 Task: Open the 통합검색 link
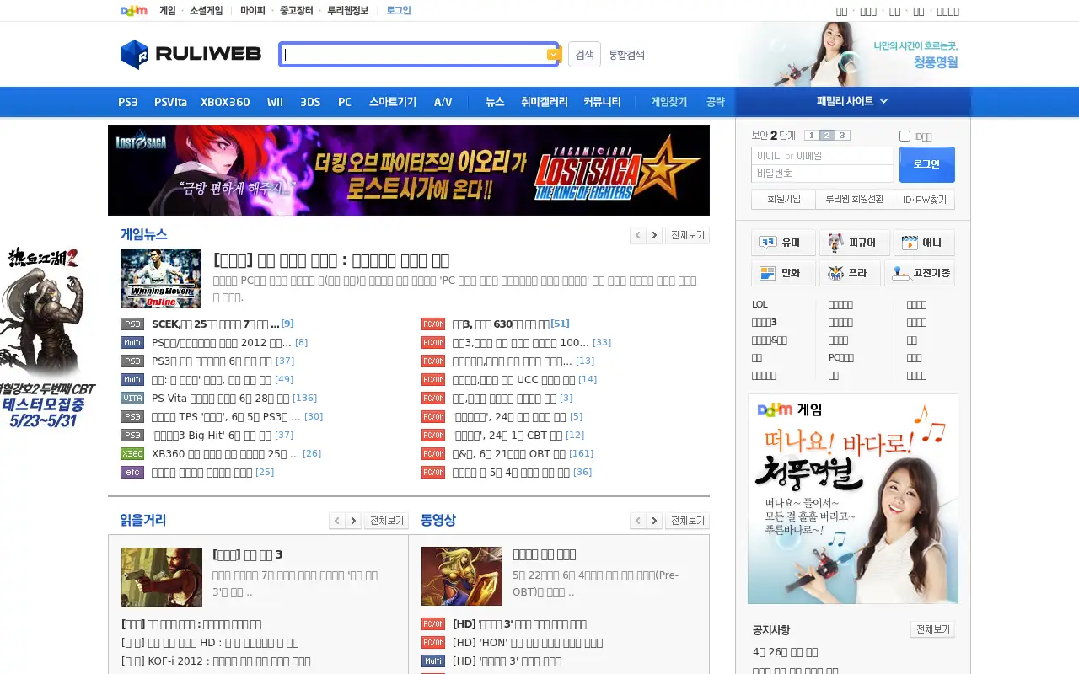tap(626, 55)
